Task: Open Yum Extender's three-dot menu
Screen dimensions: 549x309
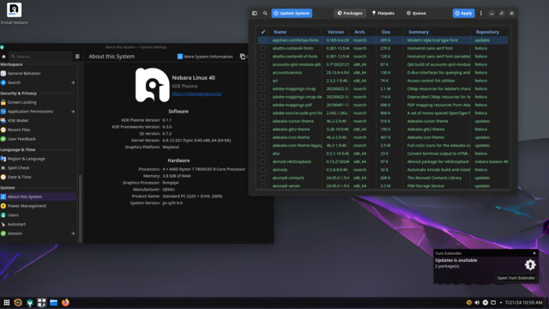Action: (x=480, y=14)
